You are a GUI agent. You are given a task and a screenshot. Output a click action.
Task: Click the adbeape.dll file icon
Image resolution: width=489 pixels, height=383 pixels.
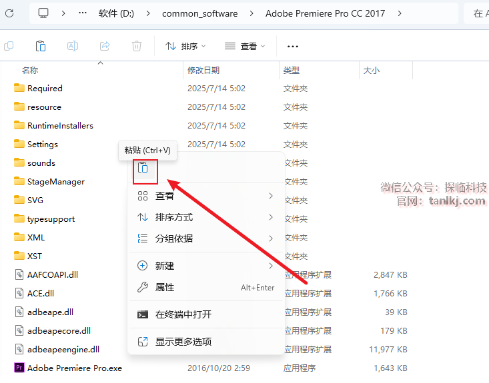point(19,312)
